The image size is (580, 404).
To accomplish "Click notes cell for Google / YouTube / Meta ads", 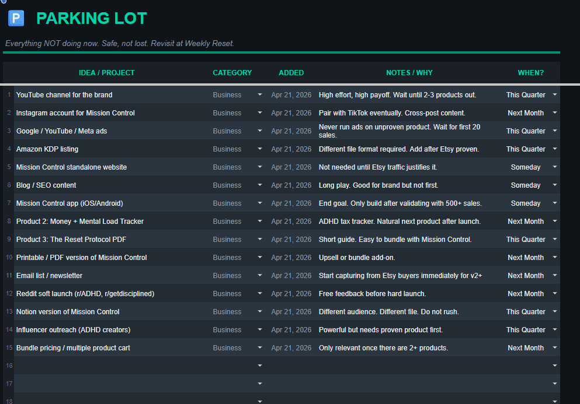I will pyautogui.click(x=409, y=131).
